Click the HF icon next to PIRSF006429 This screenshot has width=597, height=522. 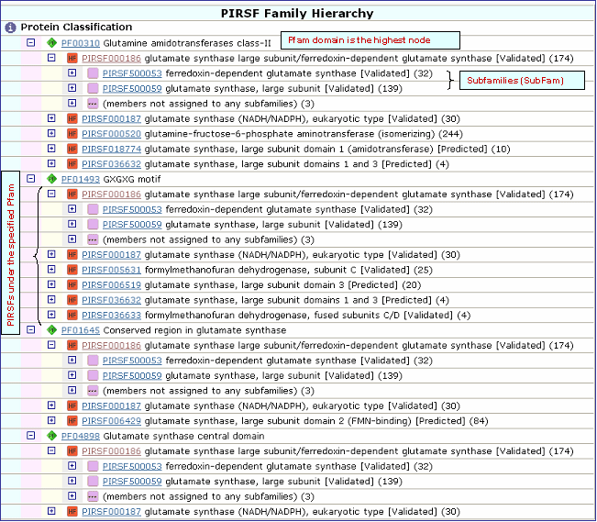coord(72,421)
